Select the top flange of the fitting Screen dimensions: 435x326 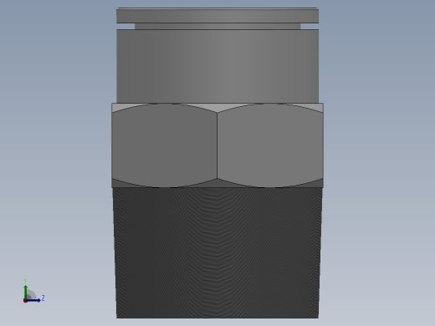(217, 16)
